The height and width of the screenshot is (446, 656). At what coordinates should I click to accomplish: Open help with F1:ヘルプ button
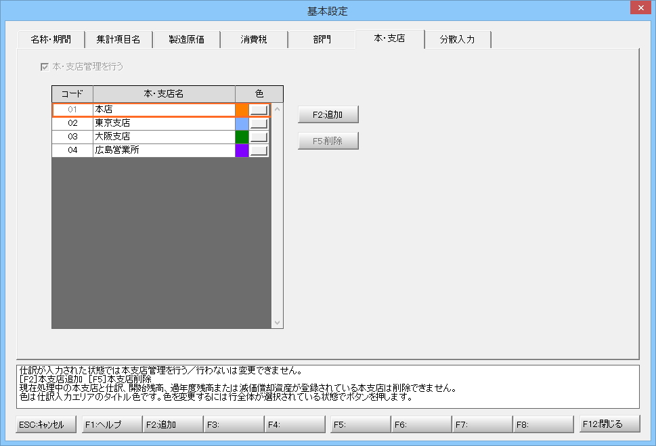(112, 424)
